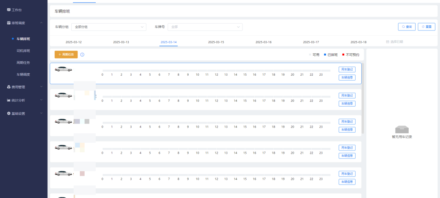This screenshot has width=440, height=198.
Task: Click the info icon beside 周期任务 button
Action: (x=82, y=54)
